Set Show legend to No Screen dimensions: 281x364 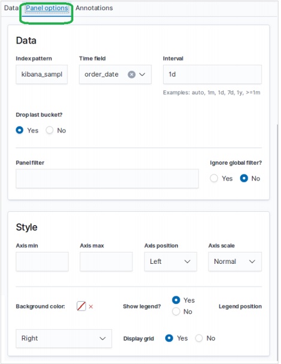coord(176,312)
